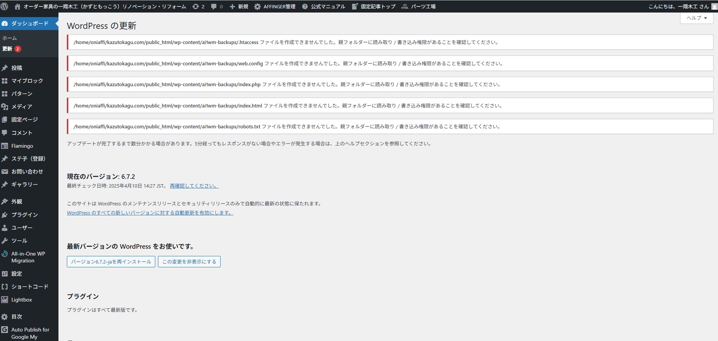Open the ステ子（登録） menu

pos(28,159)
